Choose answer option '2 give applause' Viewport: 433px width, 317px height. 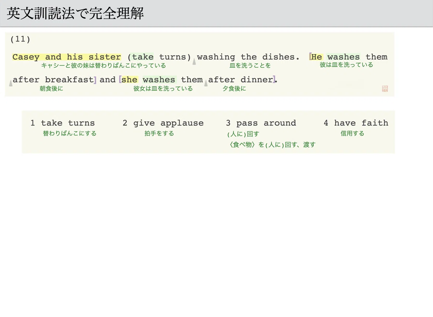(x=163, y=123)
